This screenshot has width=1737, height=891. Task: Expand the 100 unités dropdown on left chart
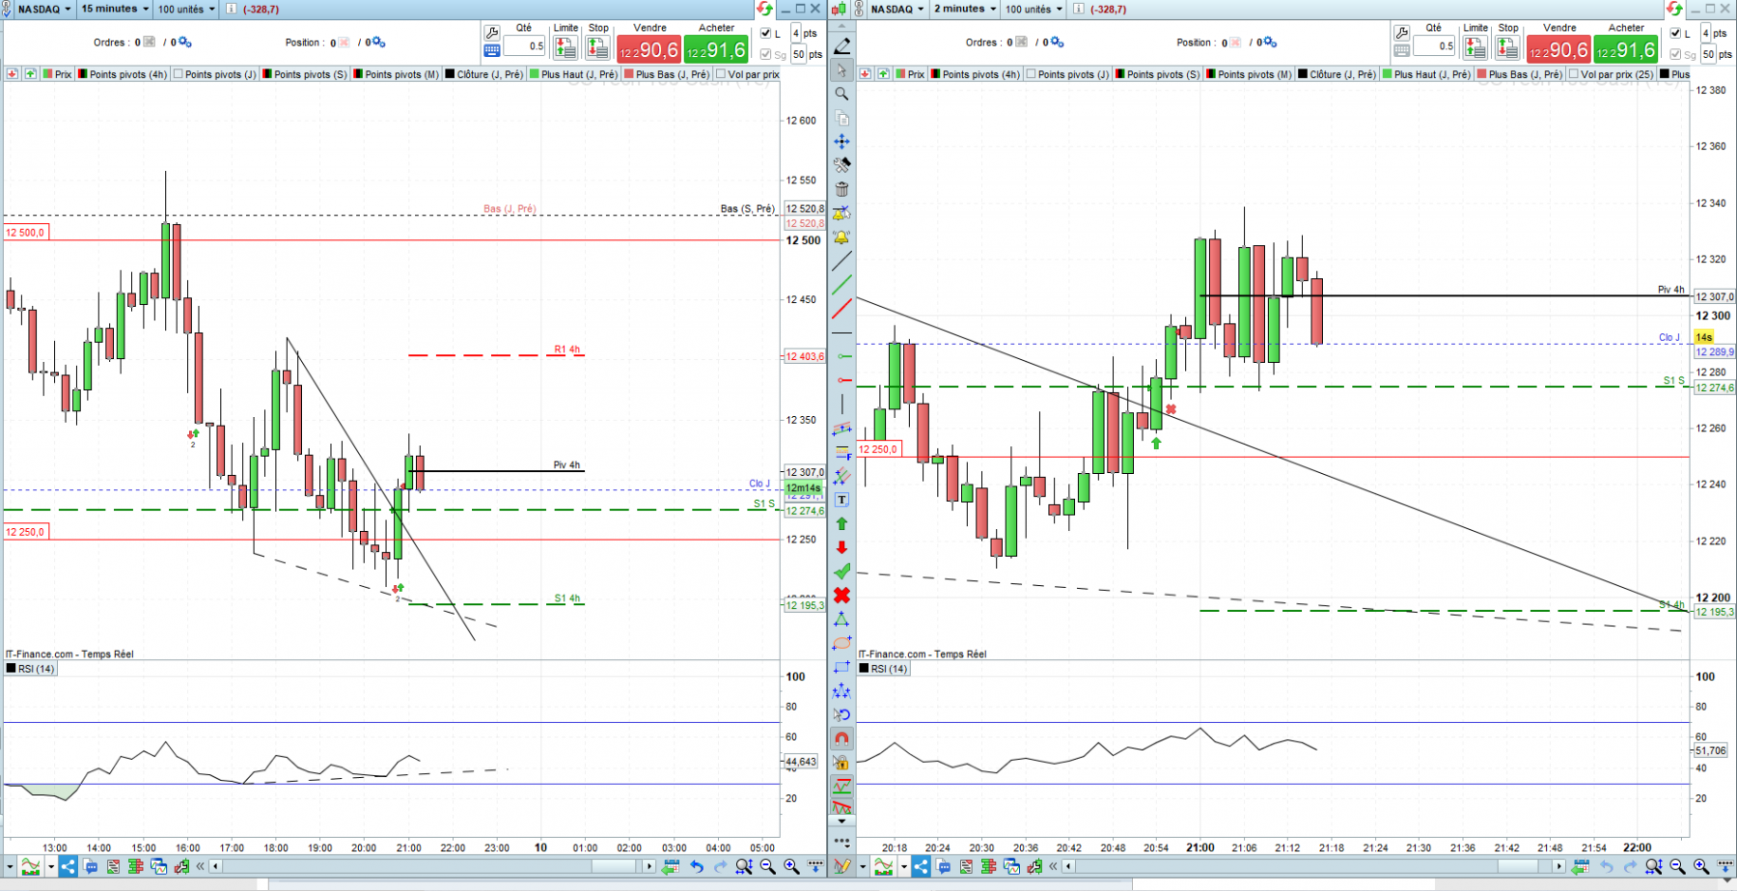pyautogui.click(x=186, y=9)
